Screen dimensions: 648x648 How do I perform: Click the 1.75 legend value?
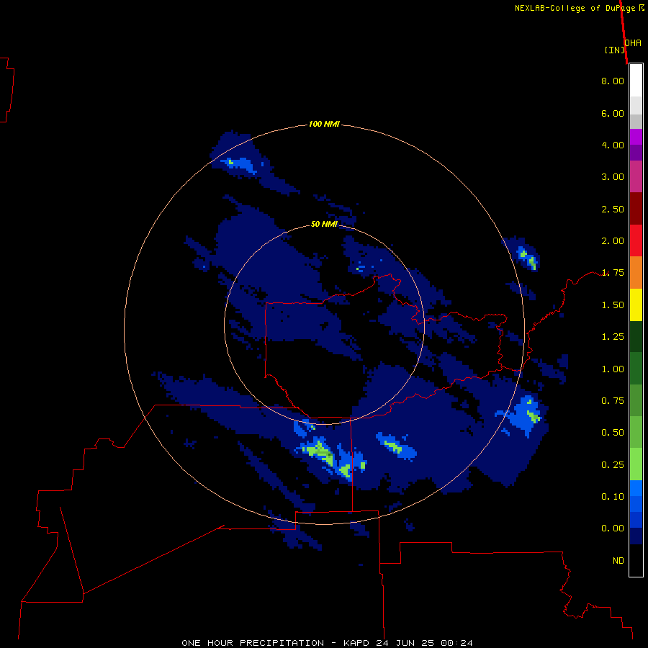(x=613, y=273)
